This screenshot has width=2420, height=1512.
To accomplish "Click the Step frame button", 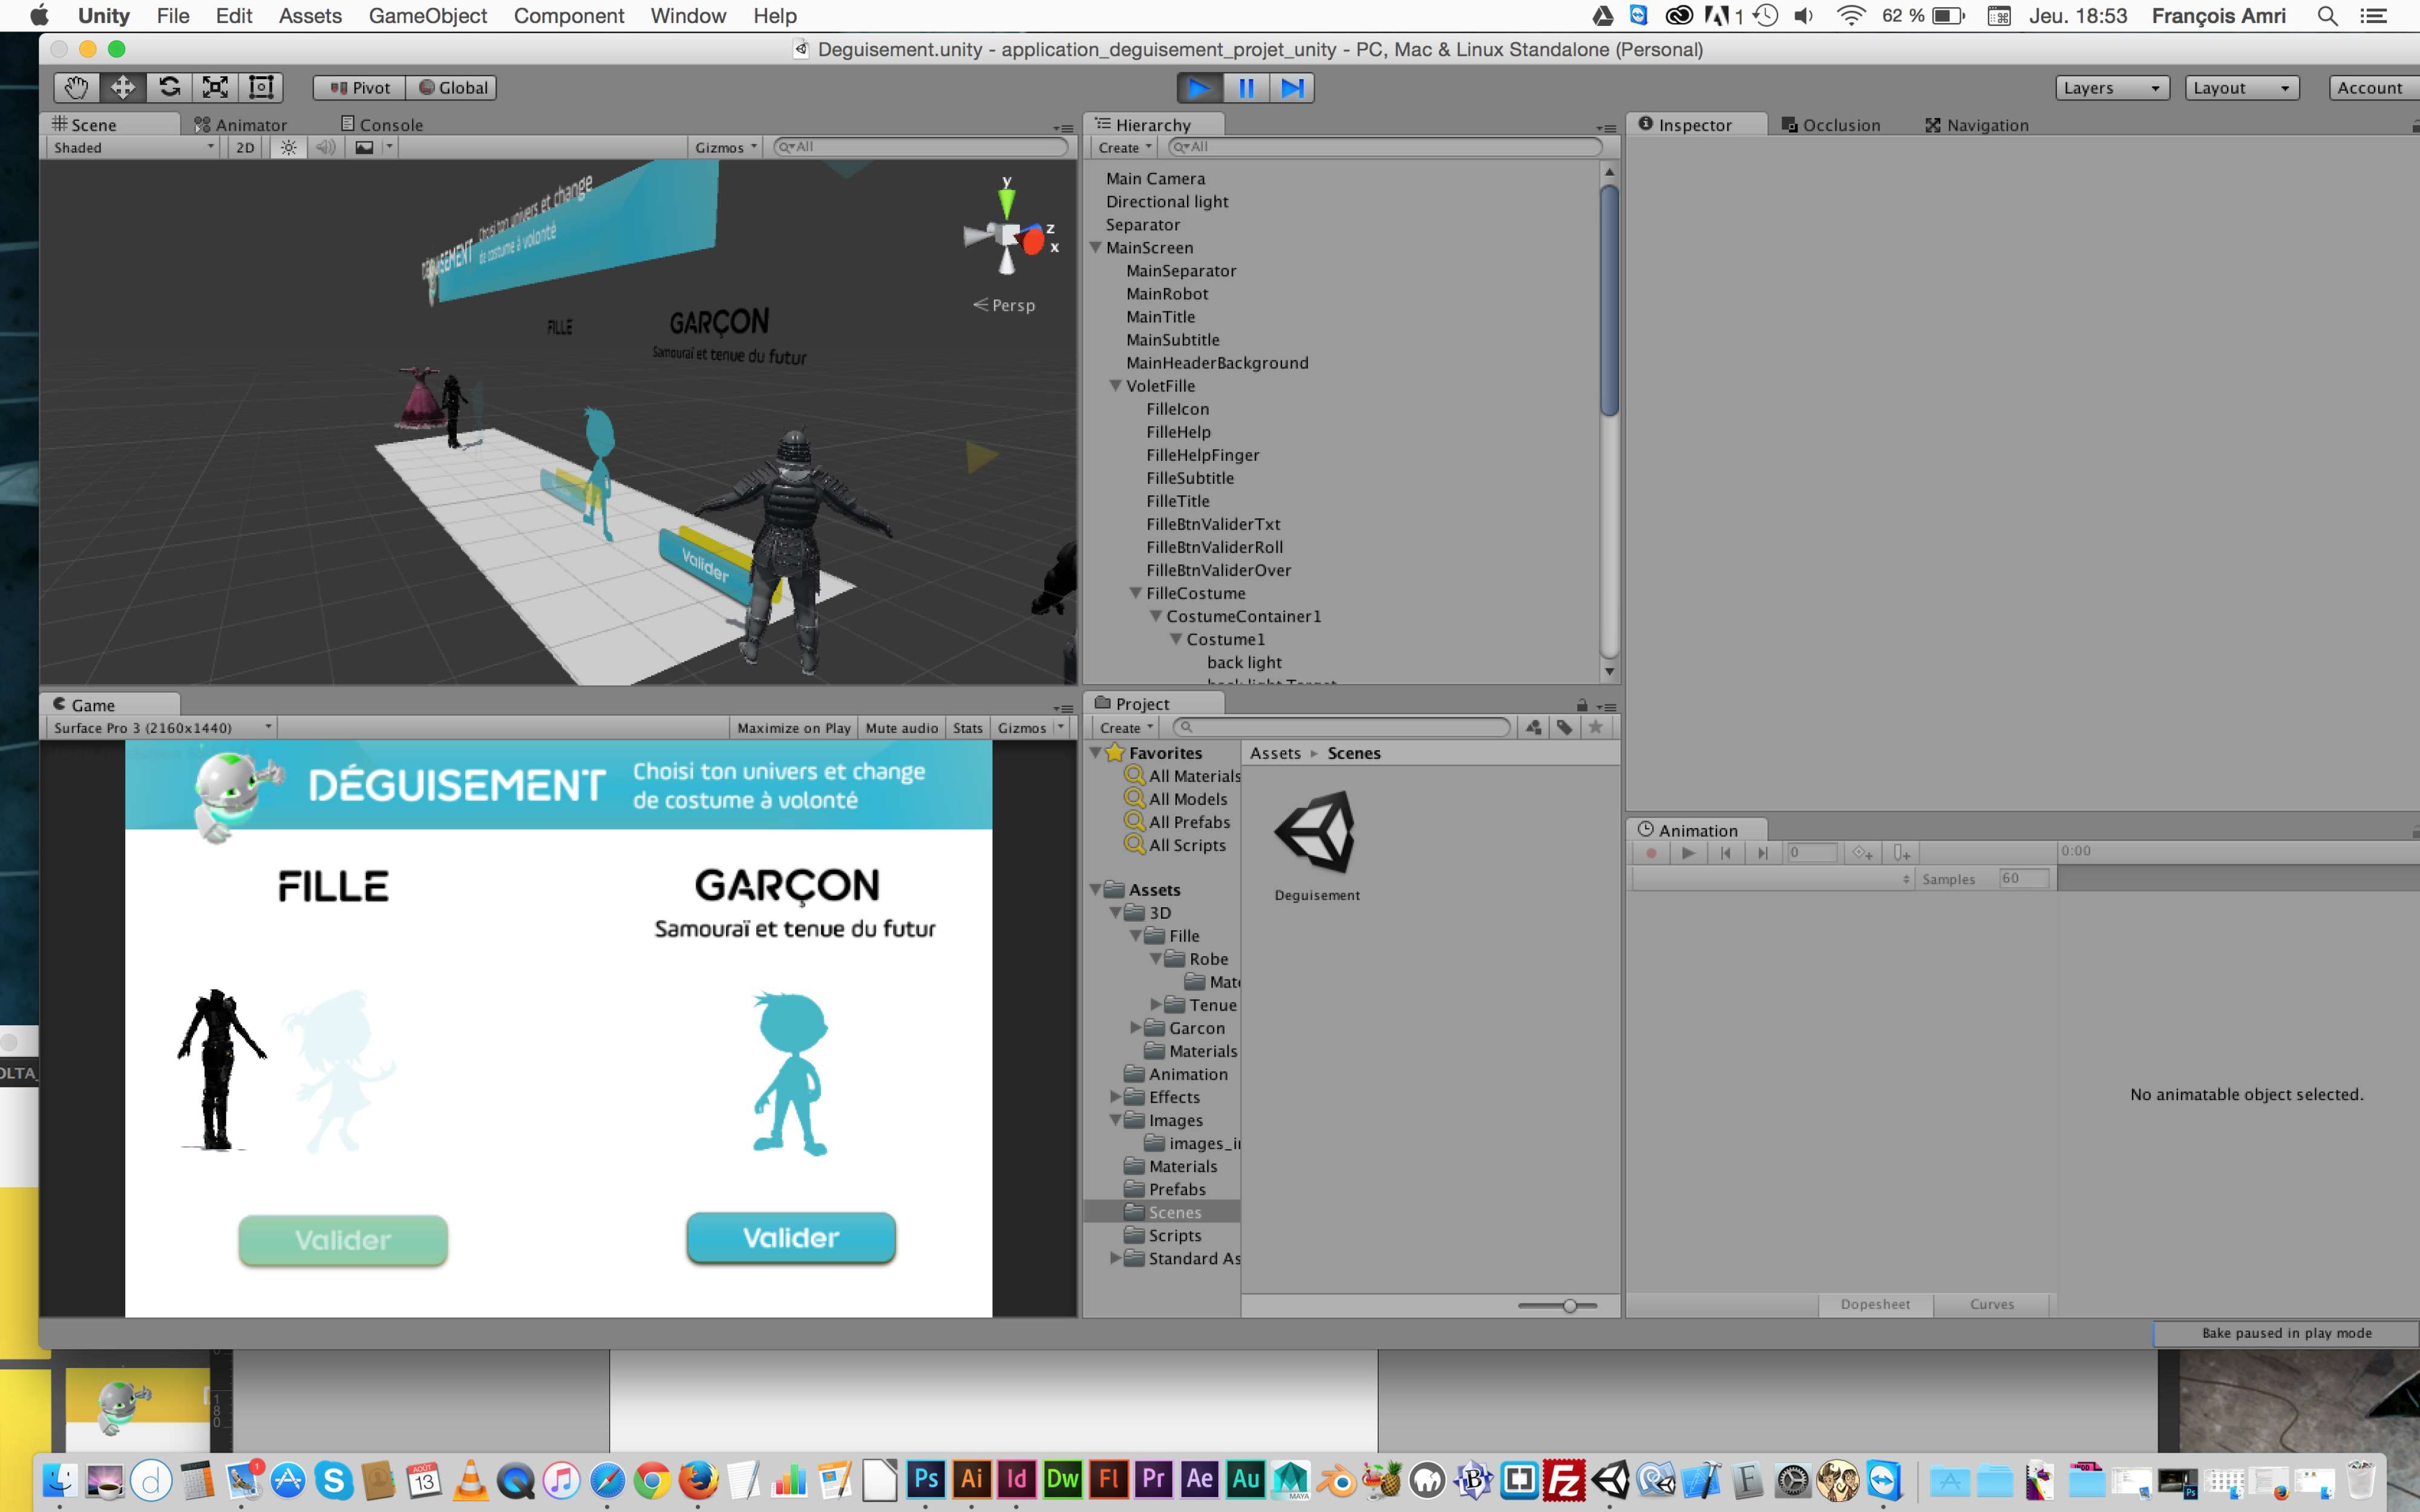I will coord(1292,88).
